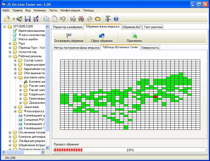Viewport: 210px width, 161px height.
Task: Click the blue Help question mark icon
Action: pyautogui.click(x=116, y=19)
